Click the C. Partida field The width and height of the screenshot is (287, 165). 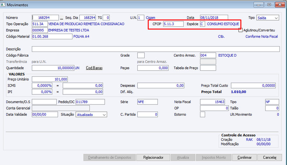click(147, 115)
